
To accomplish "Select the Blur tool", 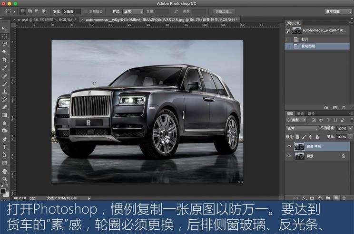I will pos(4,123).
